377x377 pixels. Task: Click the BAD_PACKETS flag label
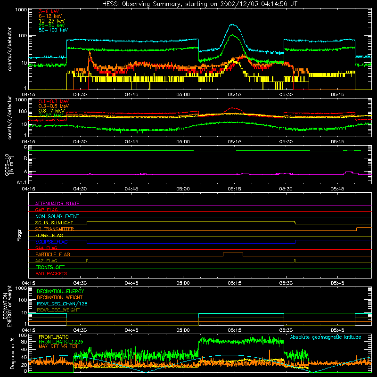click(x=51, y=273)
